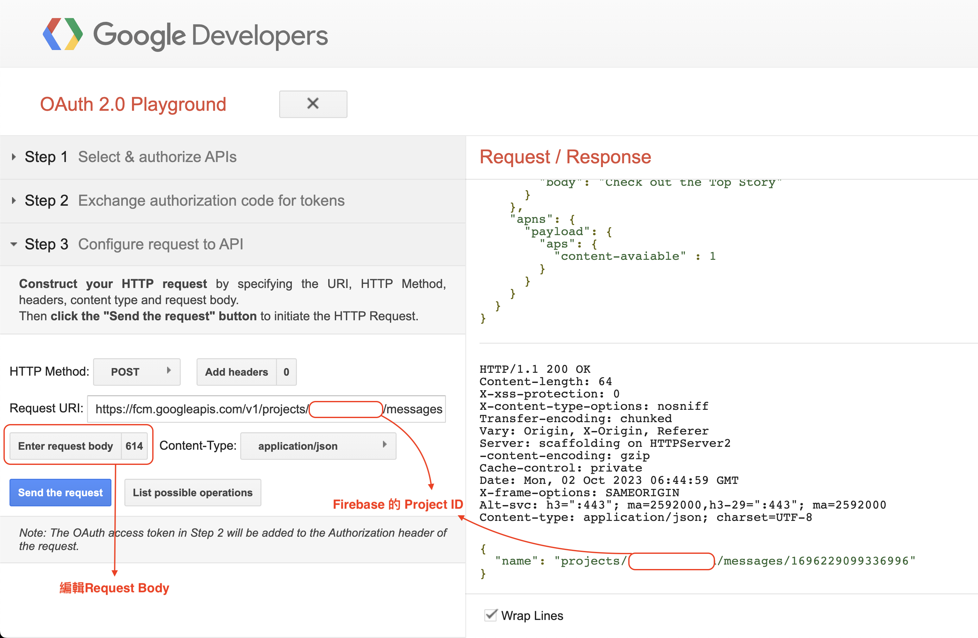Click the request body size badge 614
This screenshot has width=978, height=638.
point(134,446)
